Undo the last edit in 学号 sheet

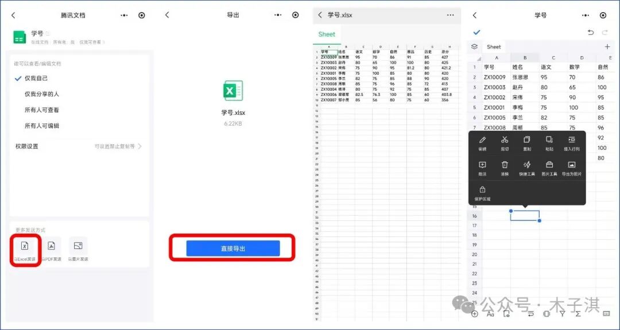pyautogui.click(x=591, y=32)
